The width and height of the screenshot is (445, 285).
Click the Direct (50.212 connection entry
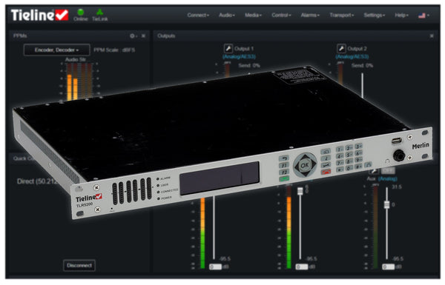[38, 181]
